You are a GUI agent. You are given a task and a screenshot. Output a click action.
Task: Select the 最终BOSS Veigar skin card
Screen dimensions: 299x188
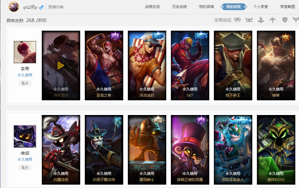point(276,150)
